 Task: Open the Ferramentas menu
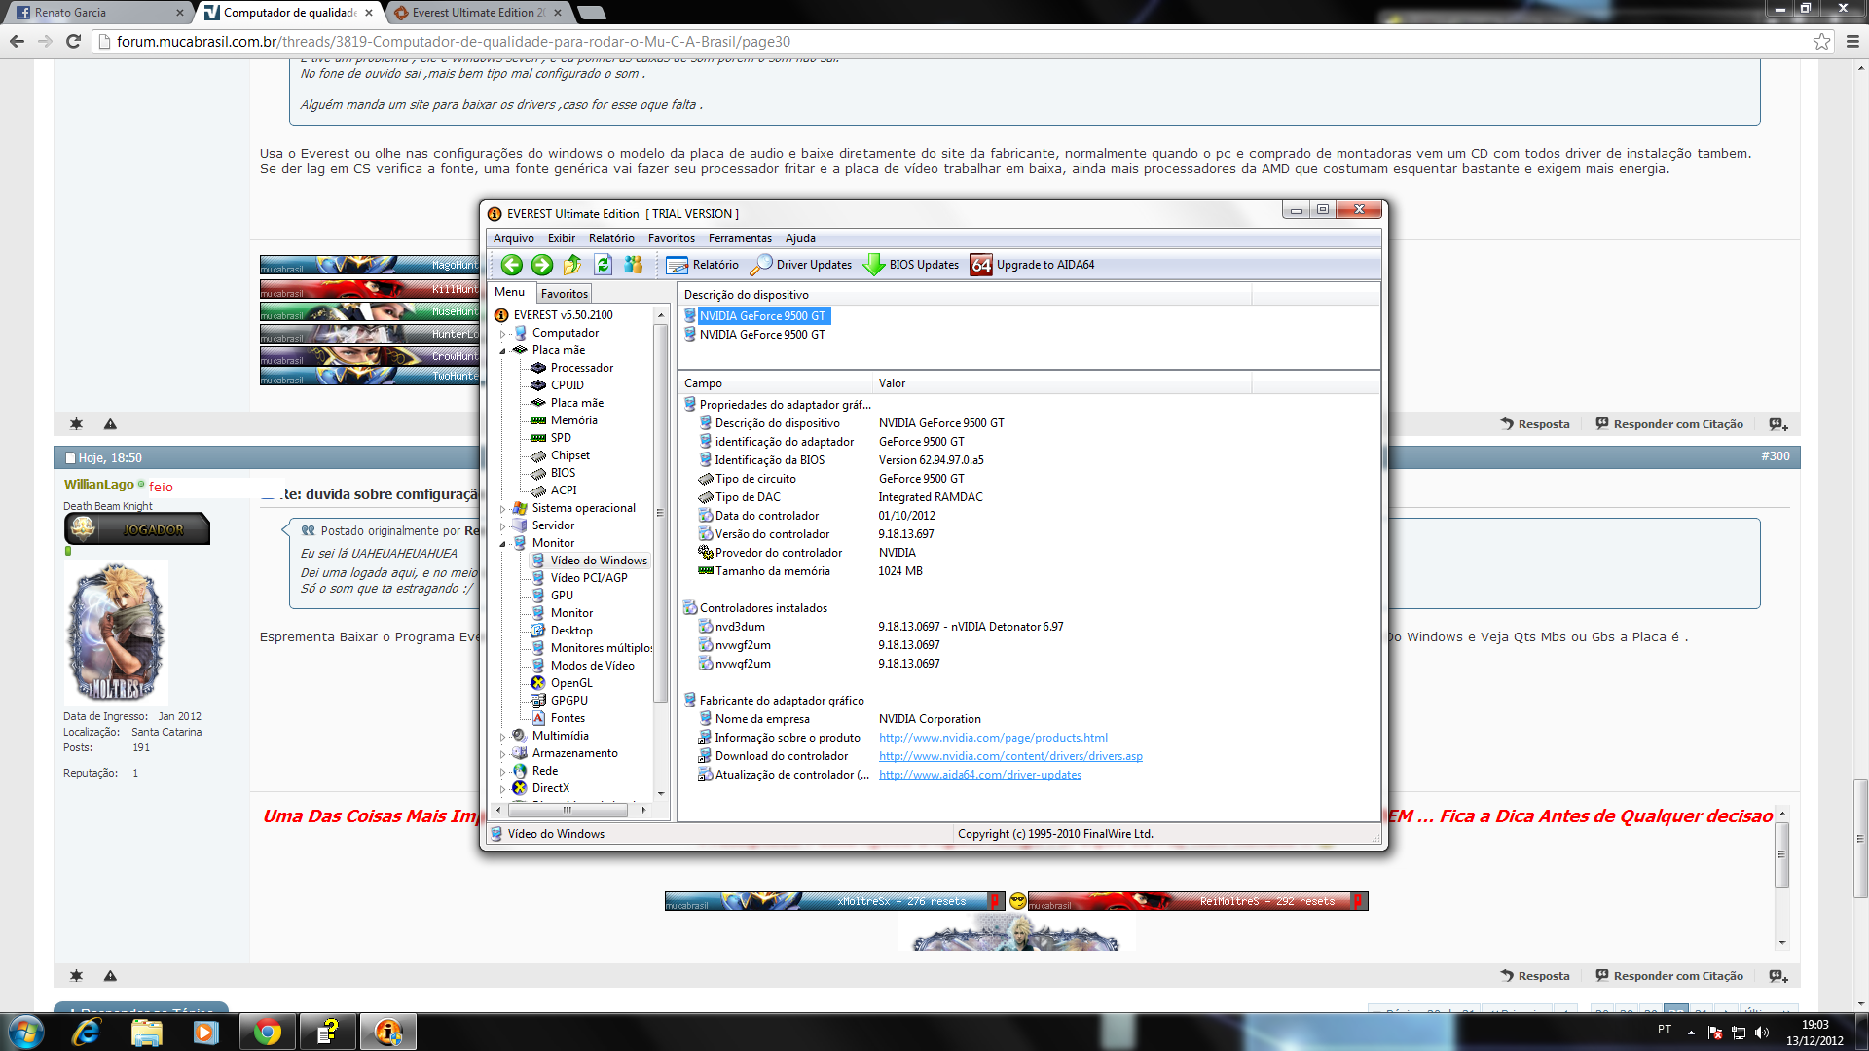[x=739, y=238]
